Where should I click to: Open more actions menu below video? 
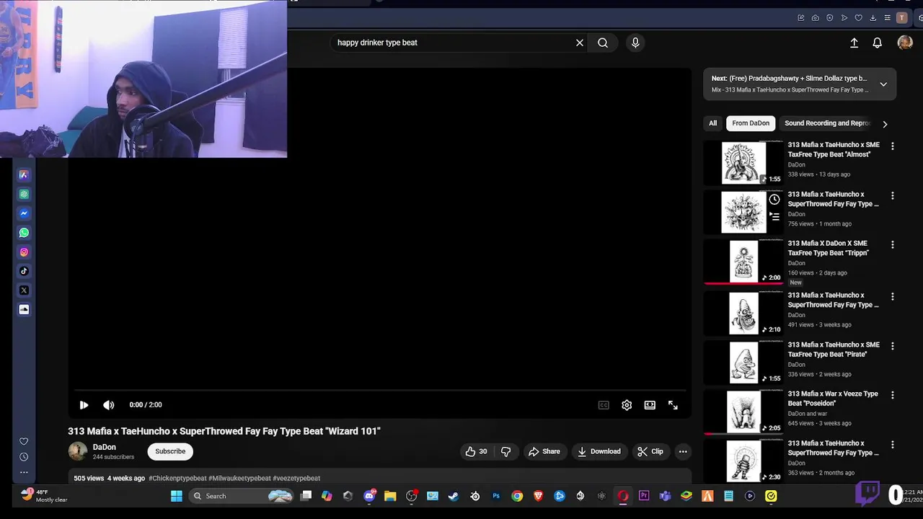pos(683,451)
